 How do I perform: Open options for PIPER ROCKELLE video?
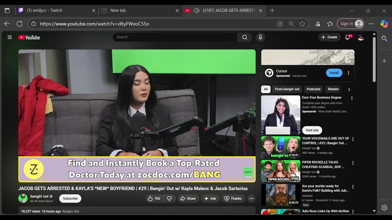click(x=353, y=163)
